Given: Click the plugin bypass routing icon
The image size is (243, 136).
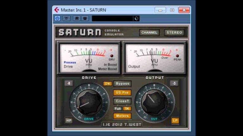Looking at the screenshot, I should [66, 18].
